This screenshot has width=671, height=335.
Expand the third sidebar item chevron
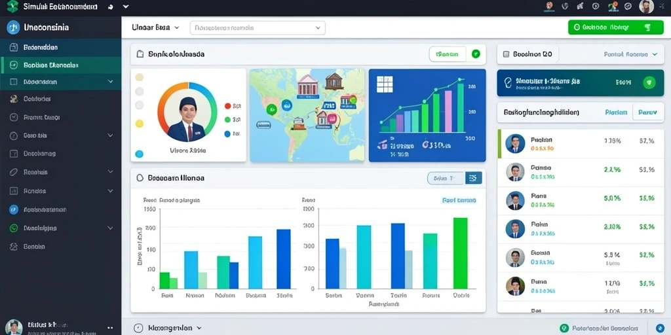click(x=110, y=82)
